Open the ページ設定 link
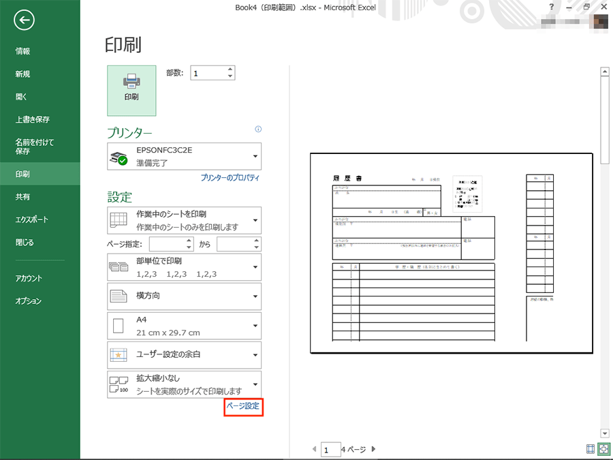 [x=243, y=406]
